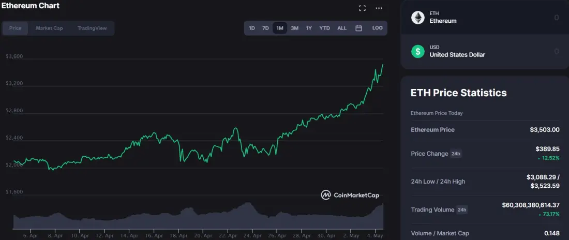This screenshot has width=569, height=240.
Task: Click the USD amount input field
Action: tap(556, 51)
